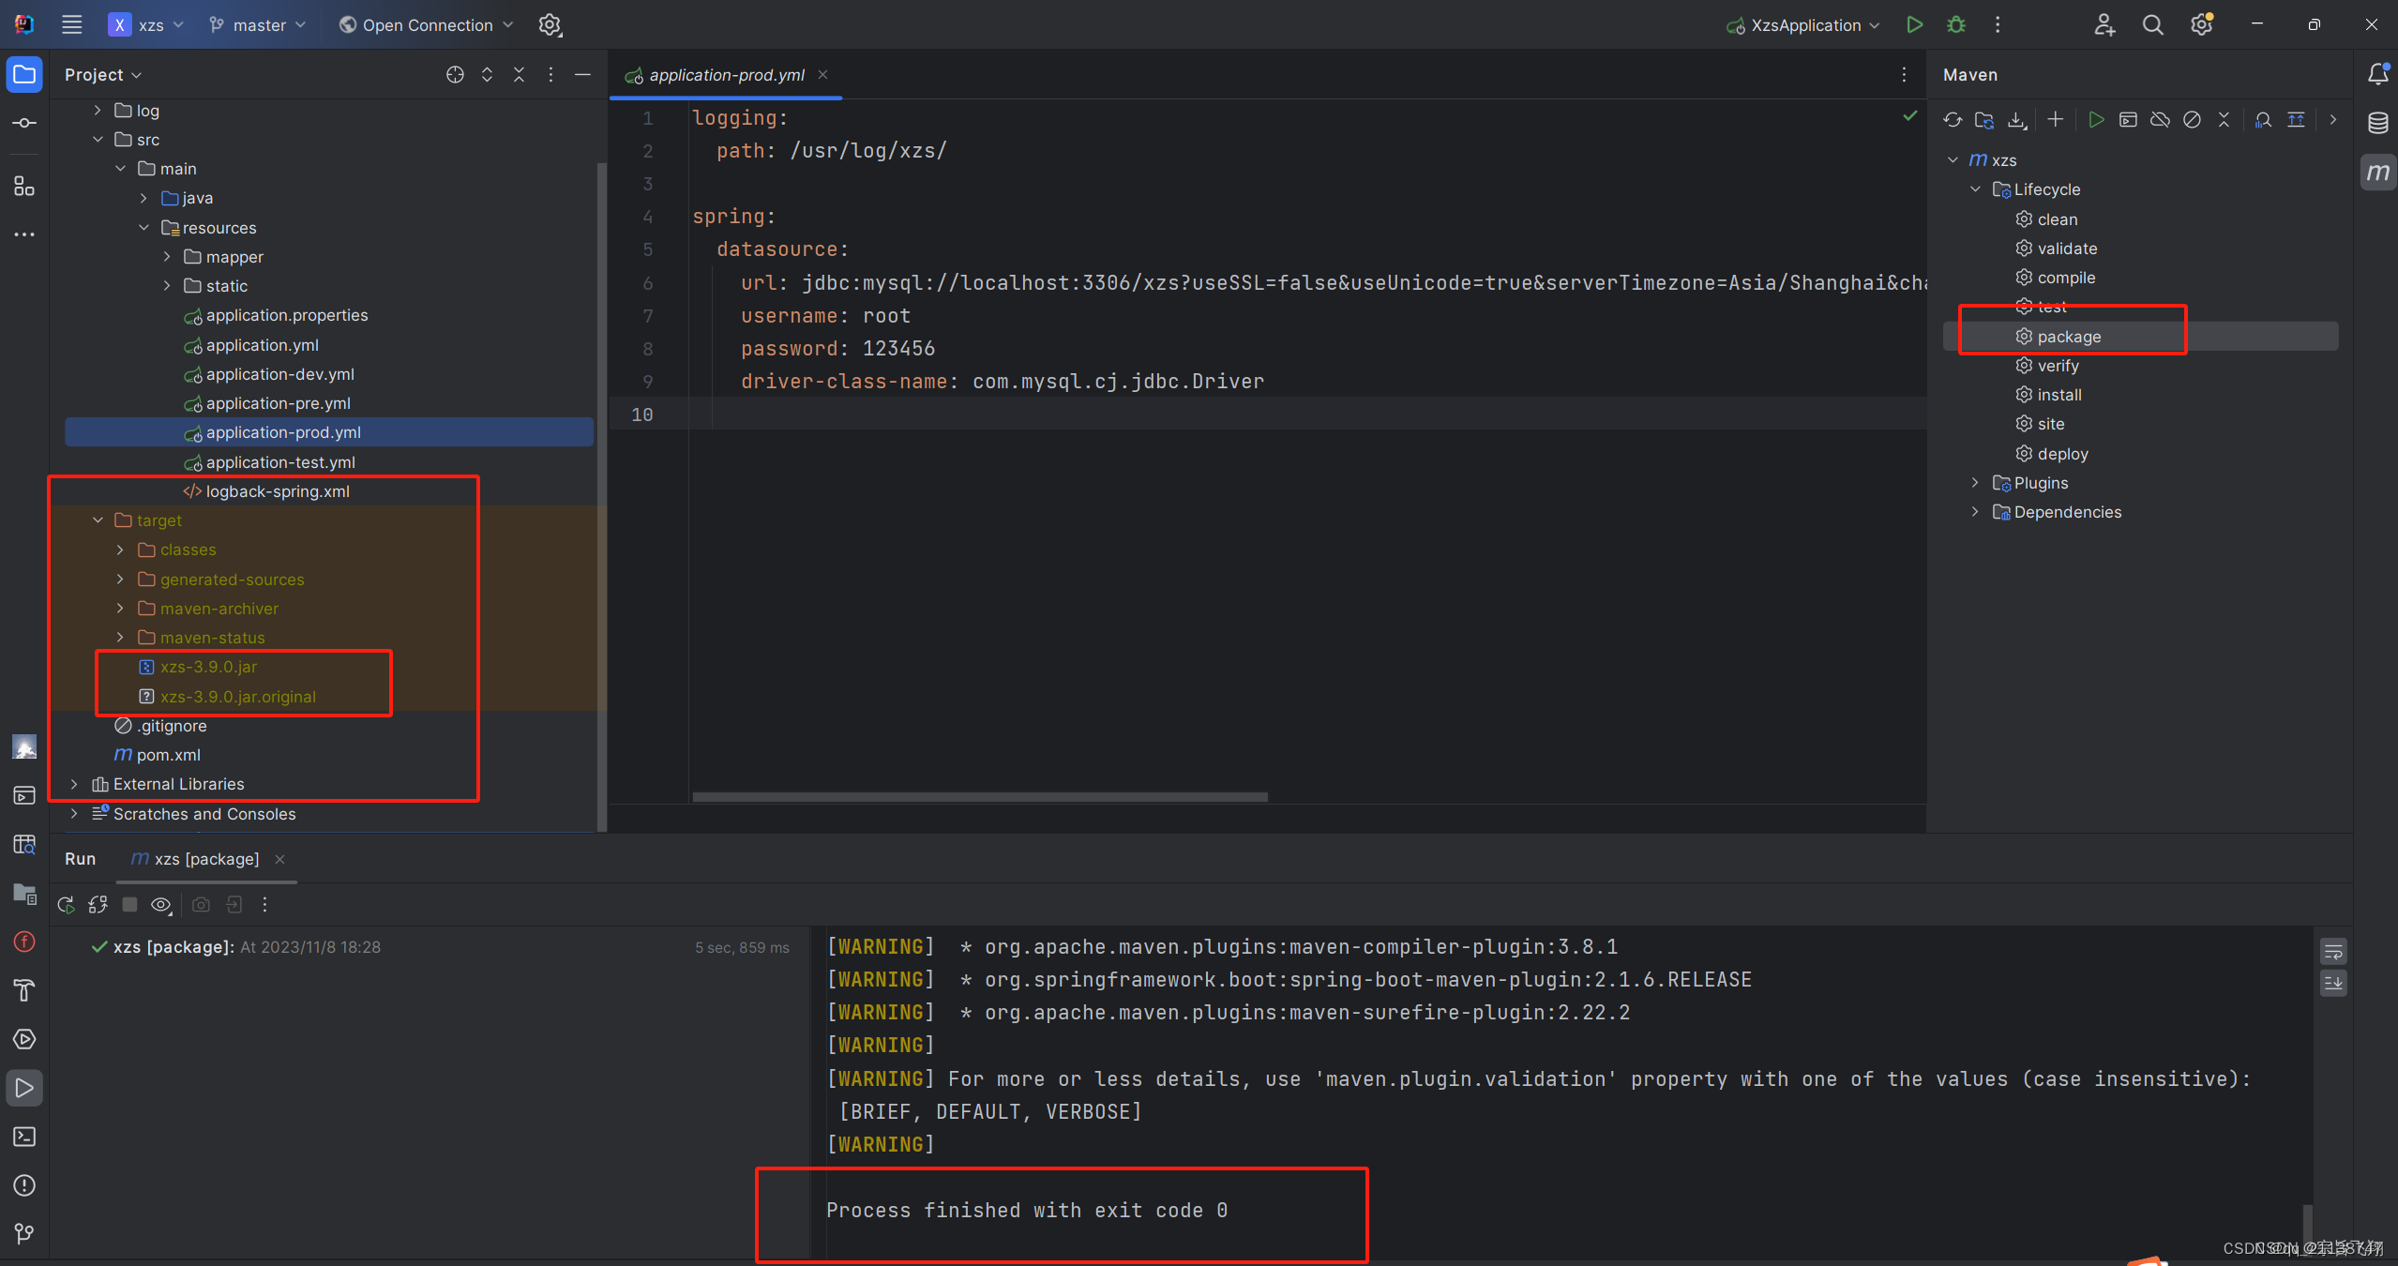Collapse all in Project panel

point(519,75)
